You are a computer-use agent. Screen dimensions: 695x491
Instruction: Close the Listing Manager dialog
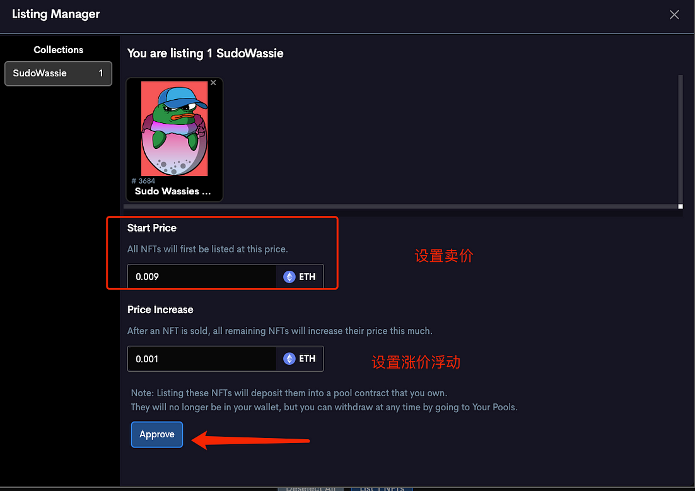coord(674,15)
